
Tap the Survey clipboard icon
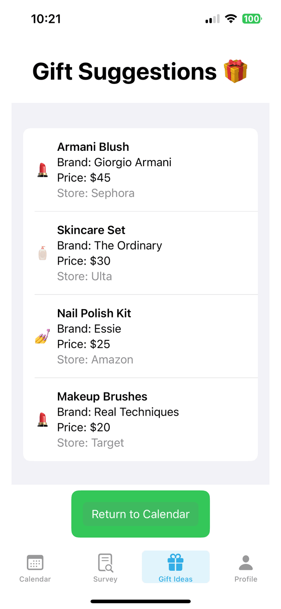click(x=105, y=562)
